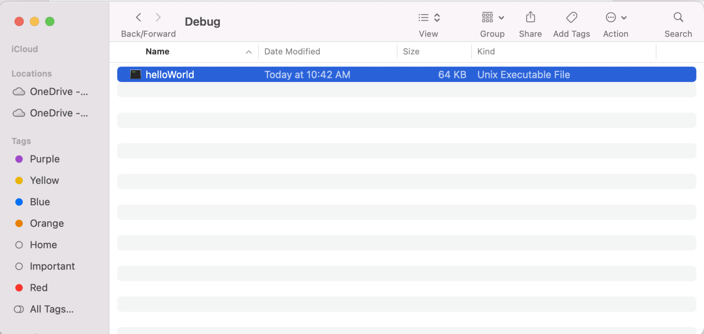The height and width of the screenshot is (334, 704).
Task: Expand the Group options dropdown
Action: point(493,17)
